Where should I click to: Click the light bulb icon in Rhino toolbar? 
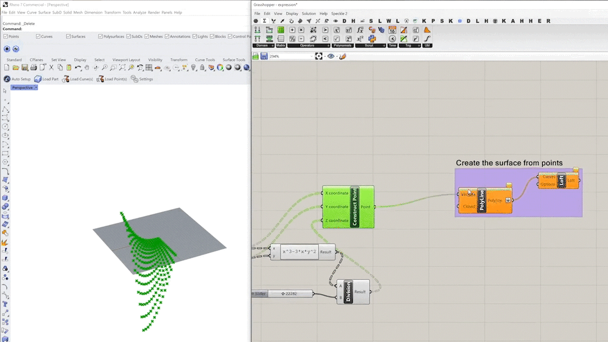pos(194,68)
